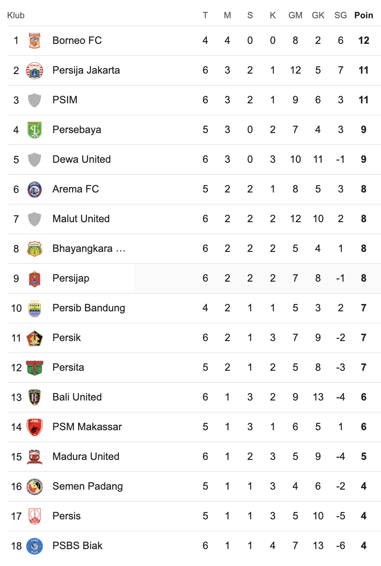381x566 pixels.
Task: Click the Bhayangkara club logo
Action: tap(35, 249)
